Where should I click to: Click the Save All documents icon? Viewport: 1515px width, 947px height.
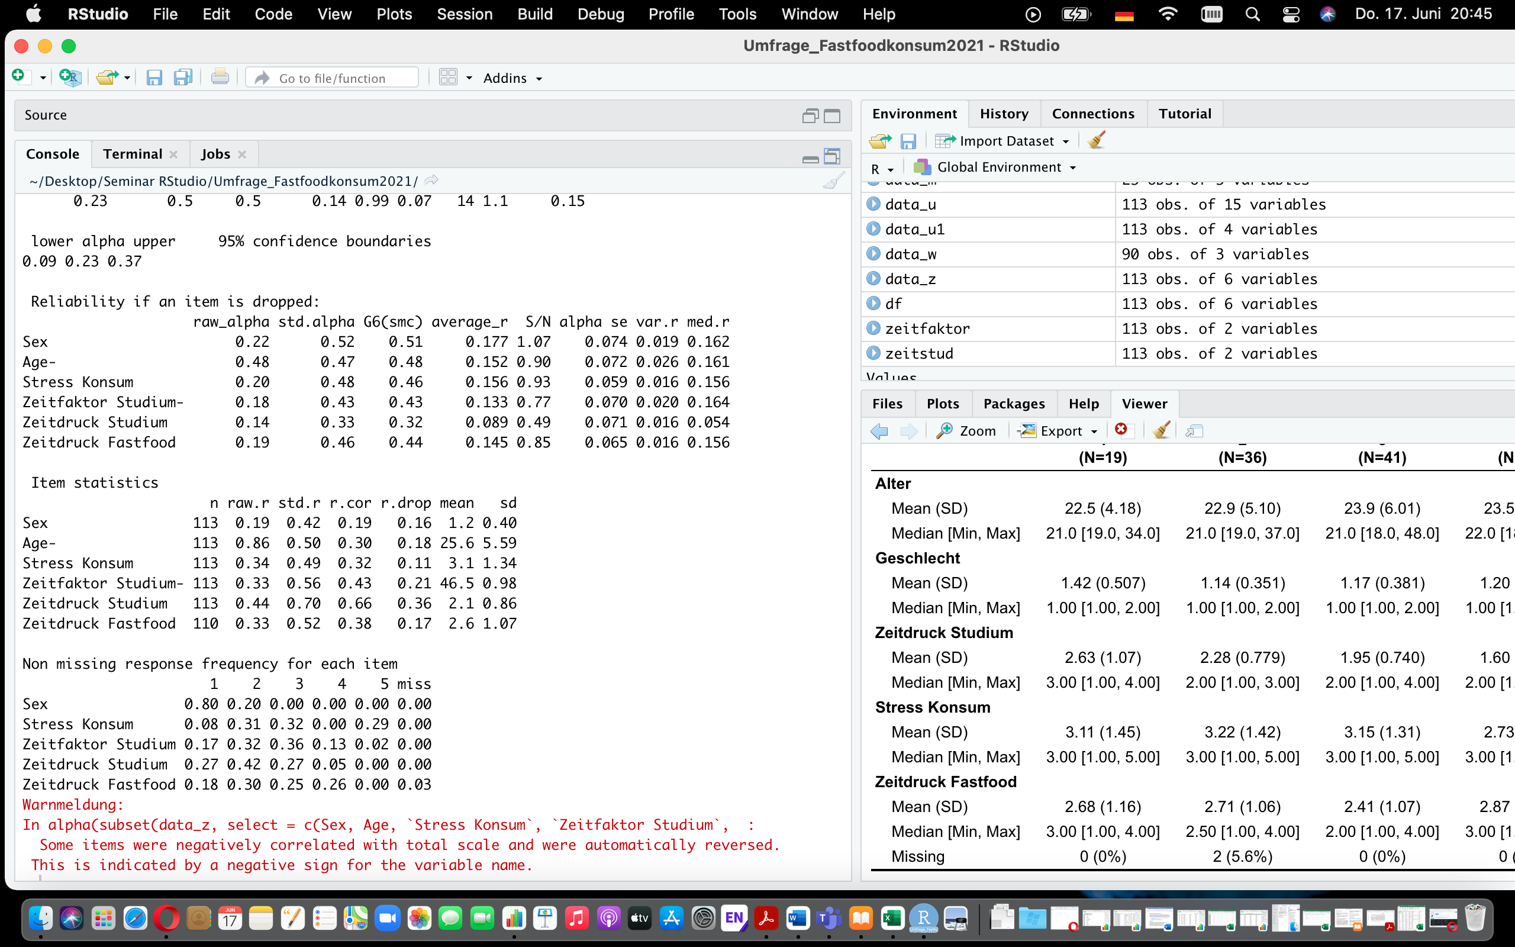[183, 78]
